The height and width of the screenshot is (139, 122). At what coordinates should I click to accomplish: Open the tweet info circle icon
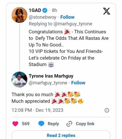[107, 110]
